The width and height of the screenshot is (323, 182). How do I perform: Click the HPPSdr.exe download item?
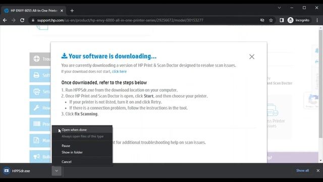[26, 171]
